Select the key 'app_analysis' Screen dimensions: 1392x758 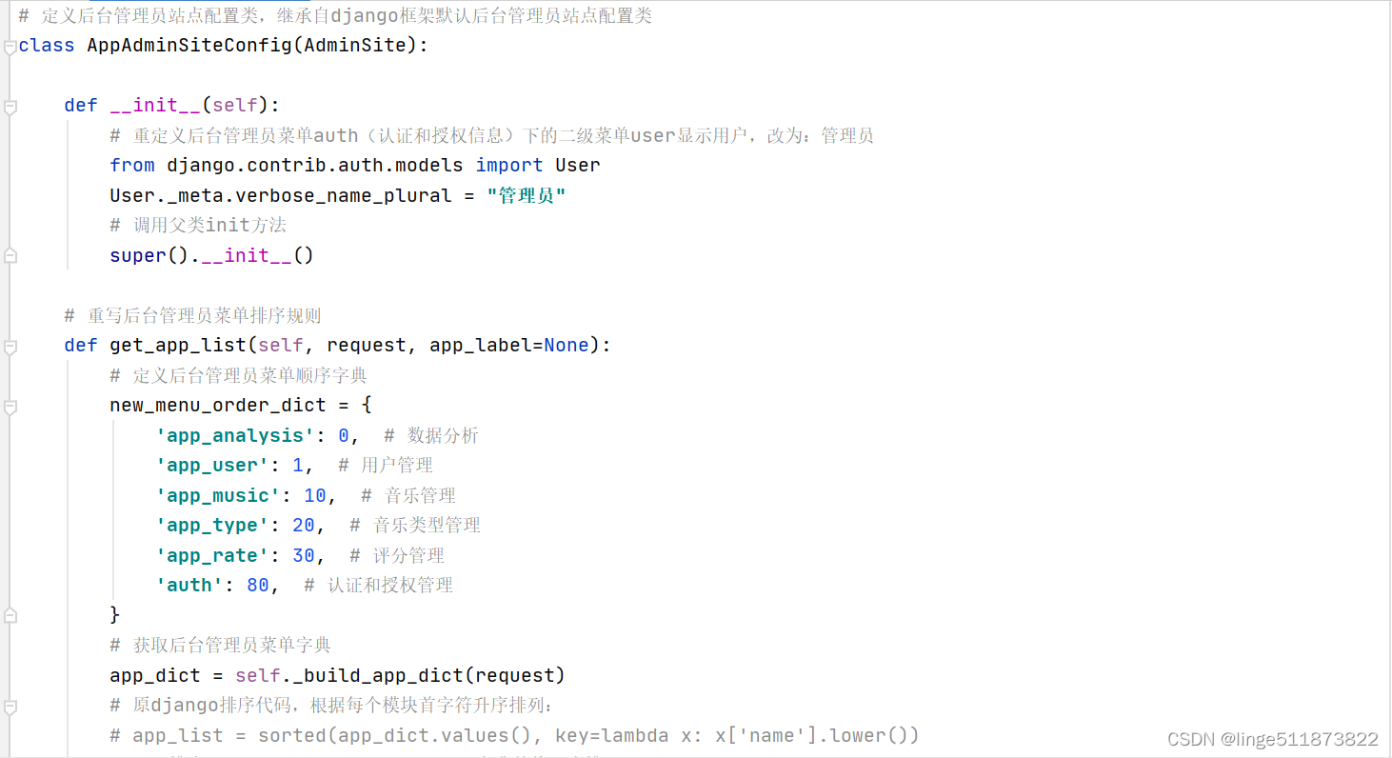point(235,435)
